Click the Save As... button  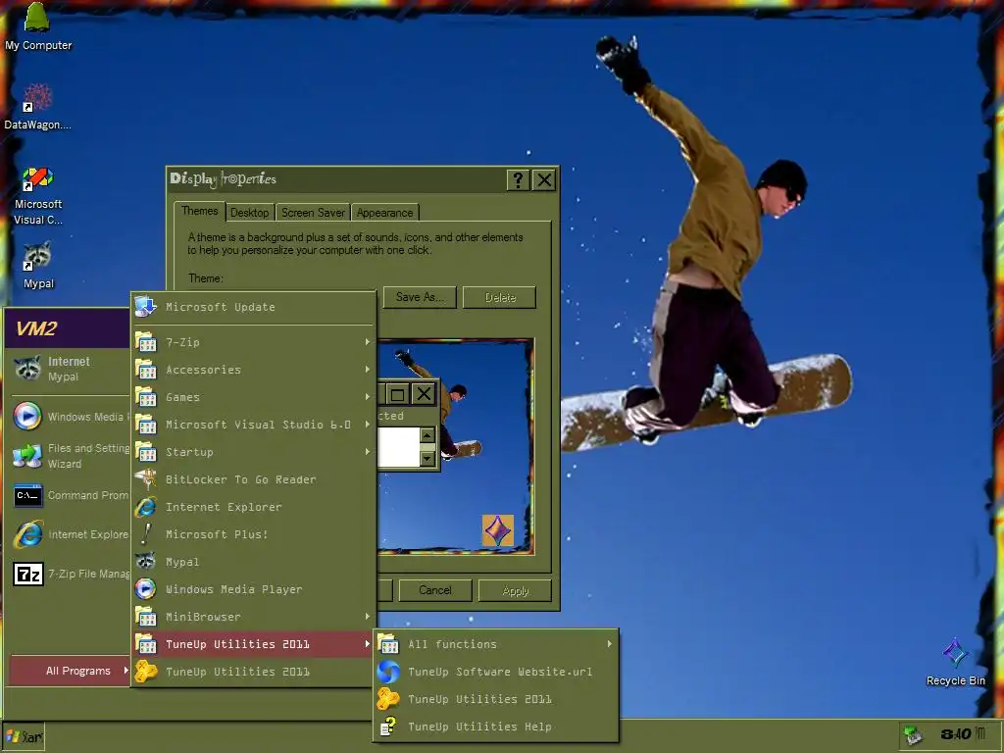420,297
